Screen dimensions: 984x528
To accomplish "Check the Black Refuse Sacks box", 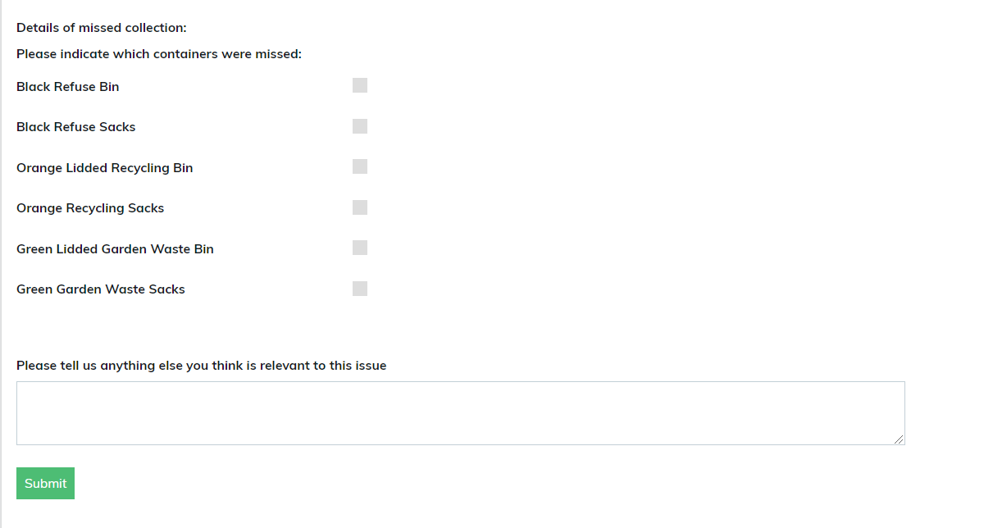I will pos(360,126).
